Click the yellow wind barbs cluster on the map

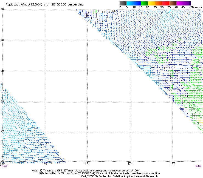[x=199, y=121]
